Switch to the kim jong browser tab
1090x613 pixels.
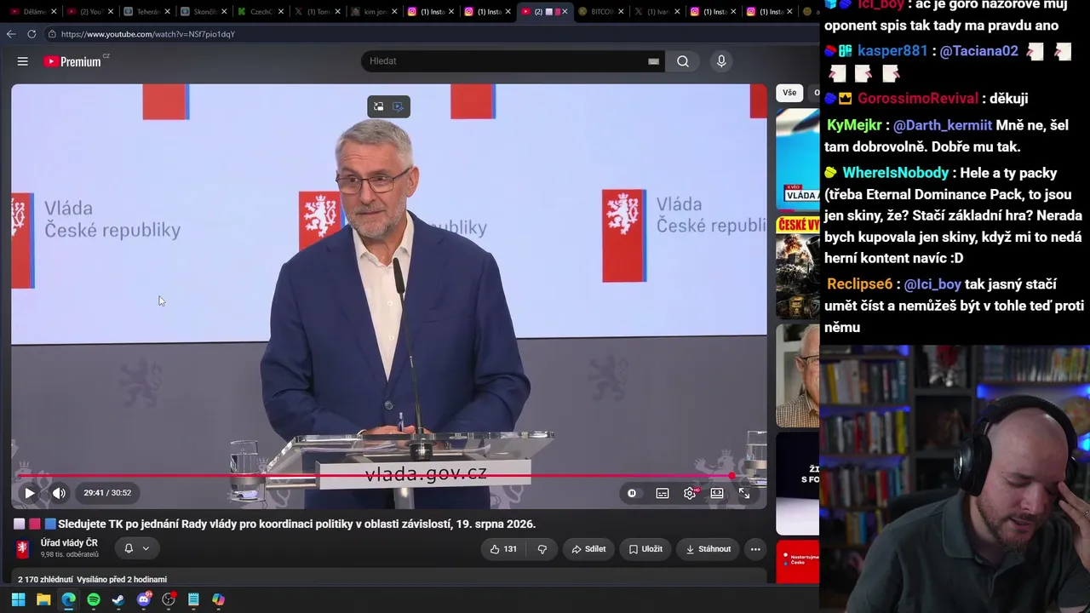click(x=375, y=12)
